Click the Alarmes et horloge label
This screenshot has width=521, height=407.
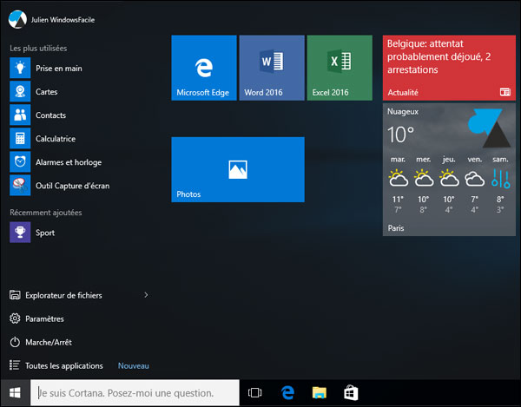(69, 162)
